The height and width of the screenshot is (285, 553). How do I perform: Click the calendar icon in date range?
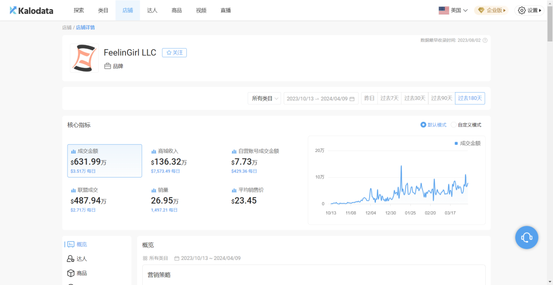click(352, 99)
